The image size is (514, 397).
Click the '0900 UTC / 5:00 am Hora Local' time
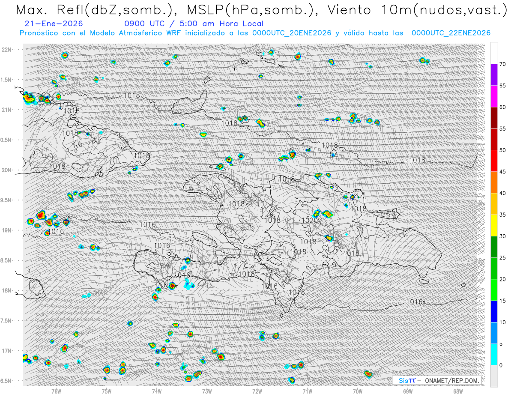tap(194, 24)
